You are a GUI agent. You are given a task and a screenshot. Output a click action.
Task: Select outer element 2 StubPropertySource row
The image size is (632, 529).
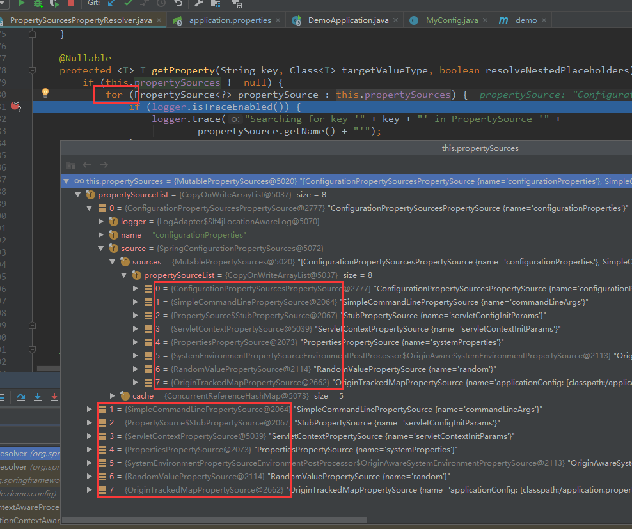point(347,423)
